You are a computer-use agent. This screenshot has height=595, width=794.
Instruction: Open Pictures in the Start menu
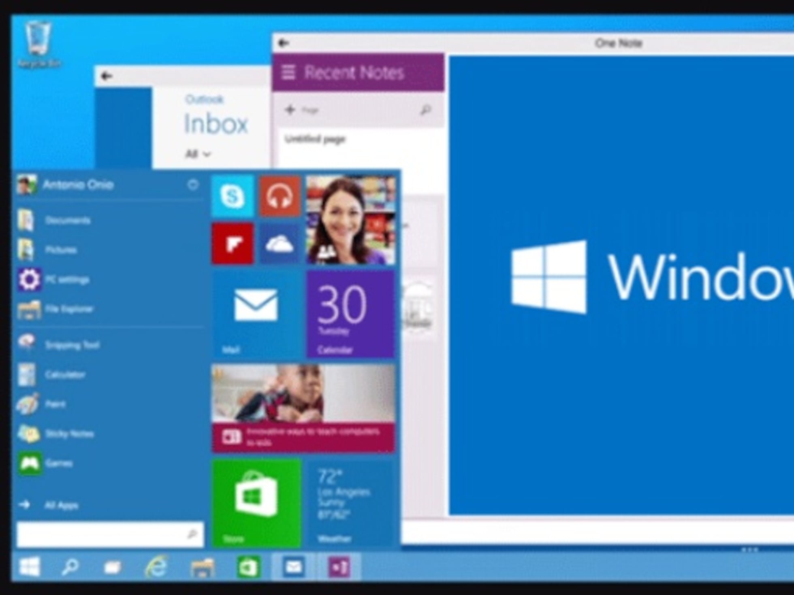(x=48, y=250)
